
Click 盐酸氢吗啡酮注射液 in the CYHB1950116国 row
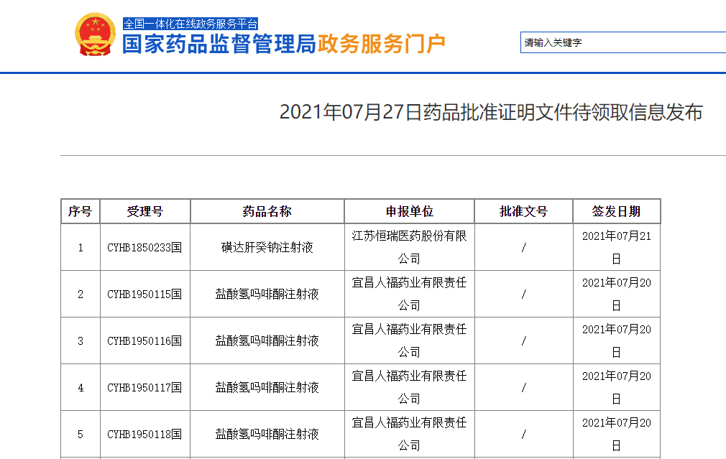tap(267, 341)
